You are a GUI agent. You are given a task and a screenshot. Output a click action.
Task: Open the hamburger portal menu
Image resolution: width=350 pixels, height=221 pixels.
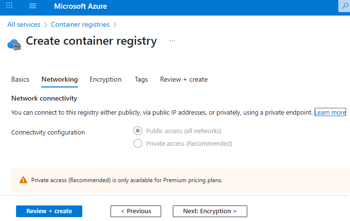coord(33,6)
